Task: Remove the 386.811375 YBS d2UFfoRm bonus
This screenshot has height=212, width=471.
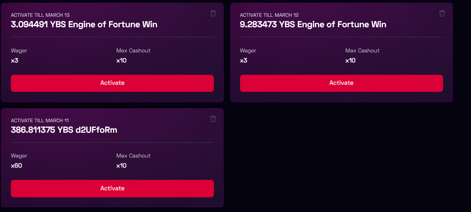Action: 213,119
